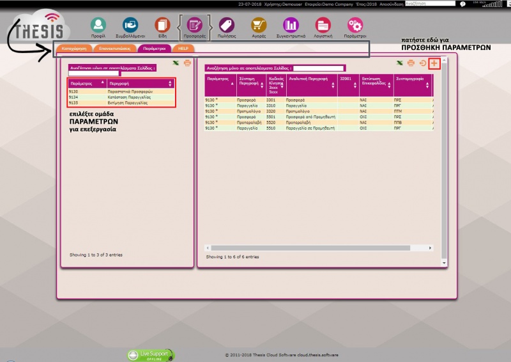Sort right table by Αναλυτική Περιγραφή column
This screenshot has height=362, width=511.
coord(311,82)
